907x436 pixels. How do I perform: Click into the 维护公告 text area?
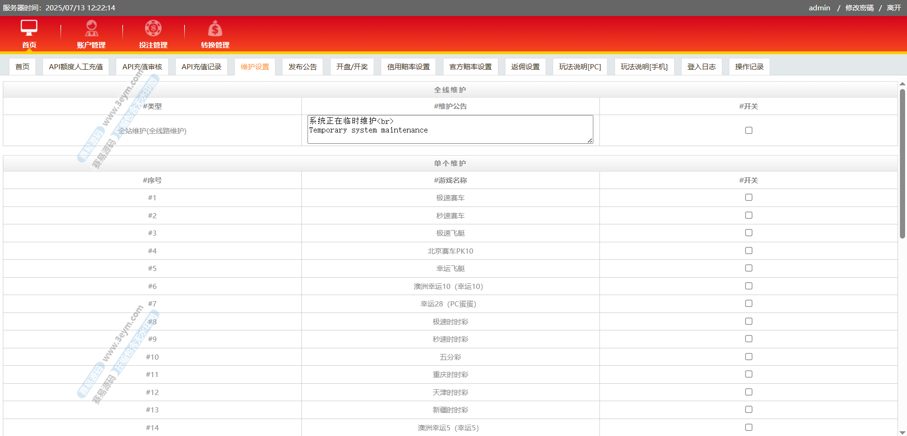click(450, 130)
